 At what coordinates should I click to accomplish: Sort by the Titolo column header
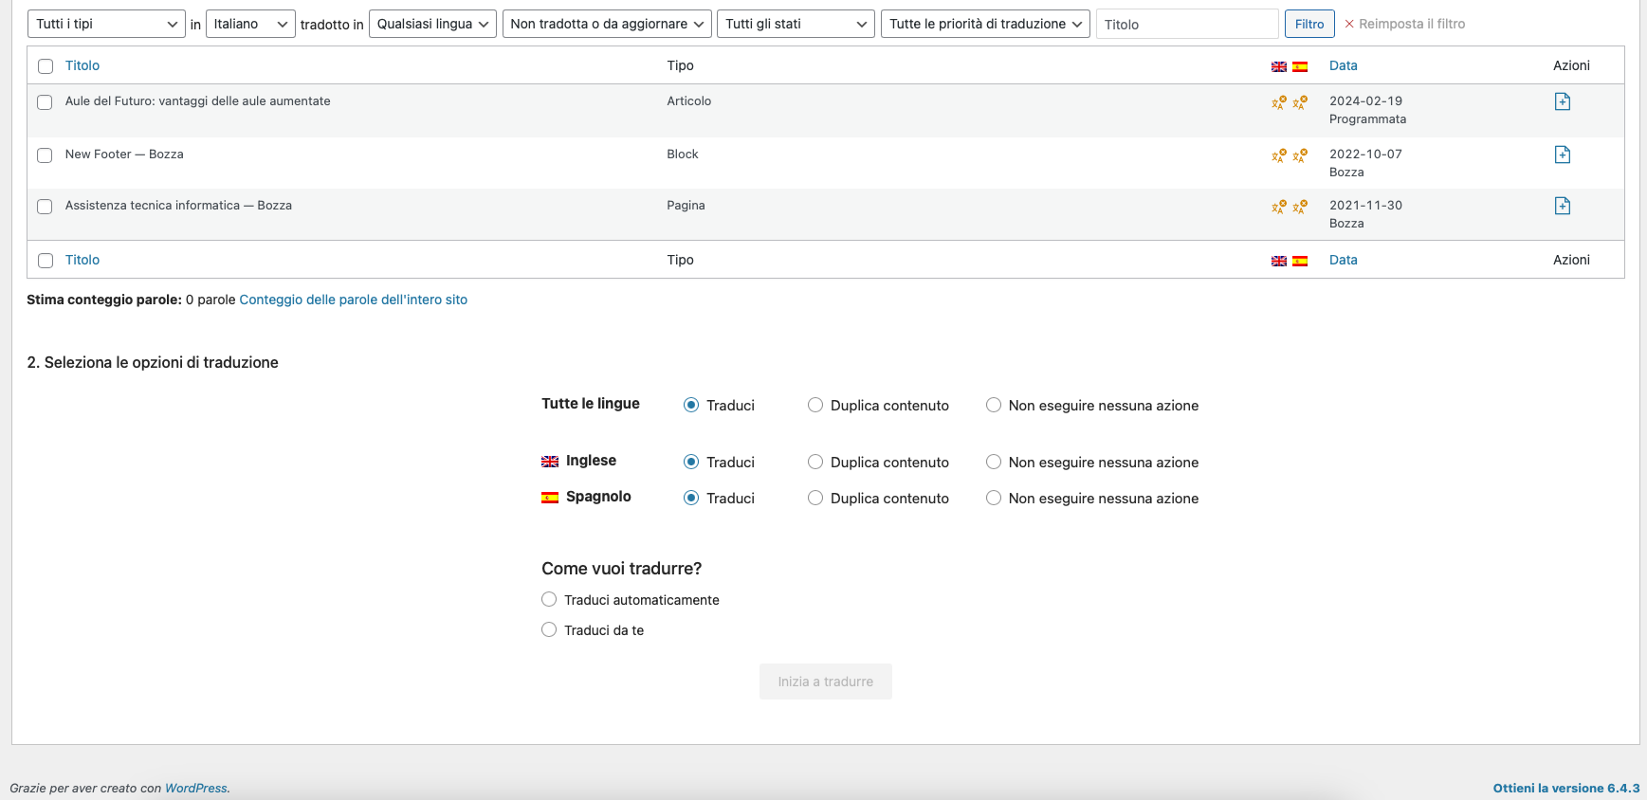(82, 65)
